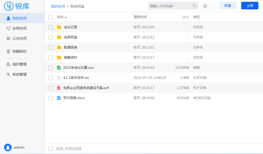This screenshot has height=154, width=263.
Task: Click the 类型 column header
Action: [196, 17]
